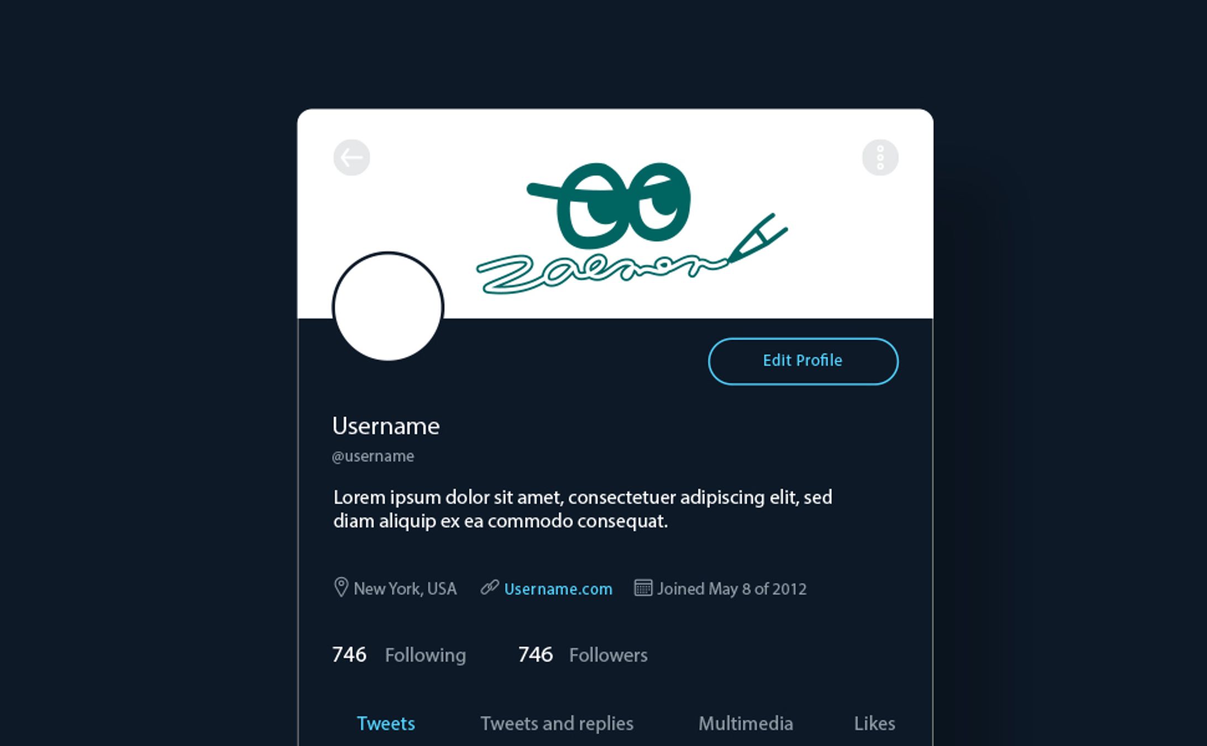Go to the Likes tab
This screenshot has width=1207, height=746.
pos(874,723)
